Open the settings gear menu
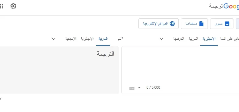This screenshot has width=239, height=112. 13,6
